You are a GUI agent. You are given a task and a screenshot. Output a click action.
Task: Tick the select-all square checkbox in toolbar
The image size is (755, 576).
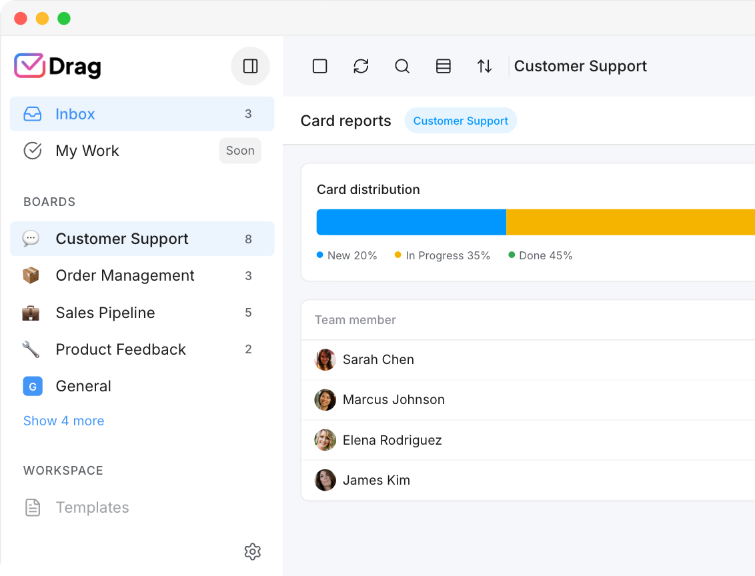coord(319,66)
